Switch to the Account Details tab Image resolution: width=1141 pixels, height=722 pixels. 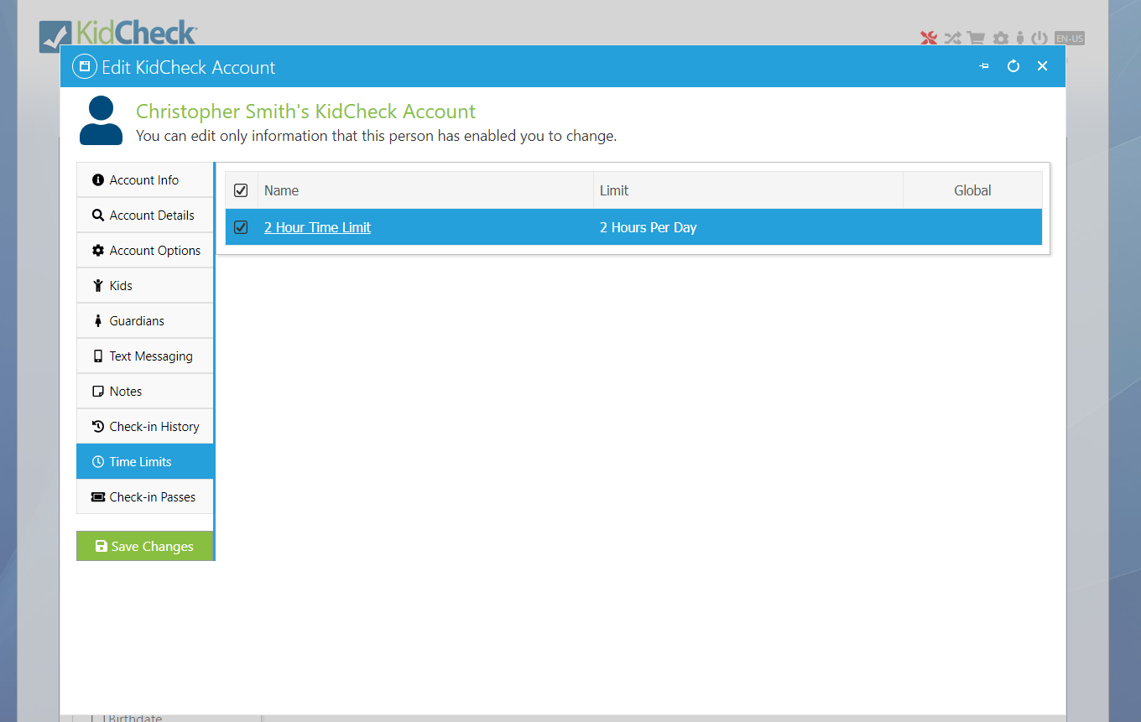[145, 216]
